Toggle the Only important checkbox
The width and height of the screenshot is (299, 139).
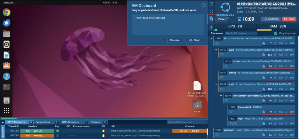coord(275,33)
